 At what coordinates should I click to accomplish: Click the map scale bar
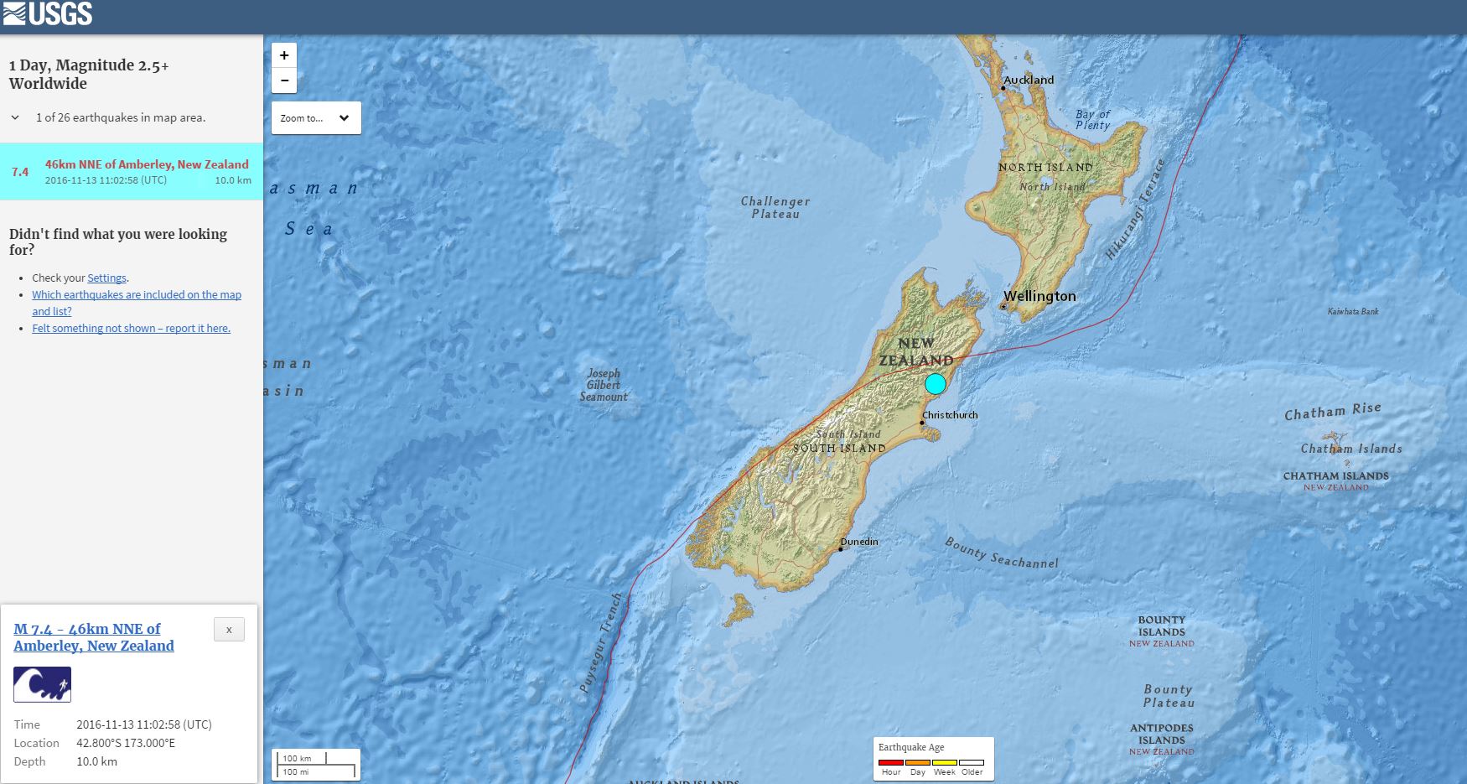click(x=317, y=765)
